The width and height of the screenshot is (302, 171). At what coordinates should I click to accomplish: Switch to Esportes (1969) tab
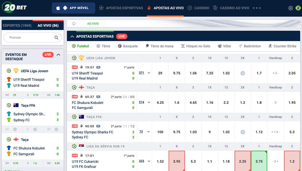coord(17,25)
